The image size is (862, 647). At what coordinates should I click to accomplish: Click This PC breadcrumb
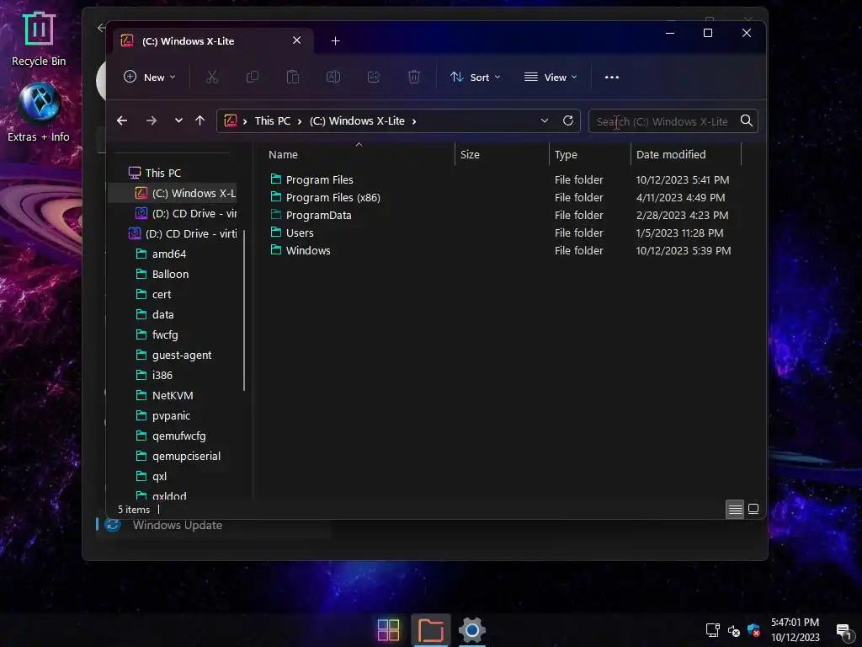pyautogui.click(x=272, y=121)
